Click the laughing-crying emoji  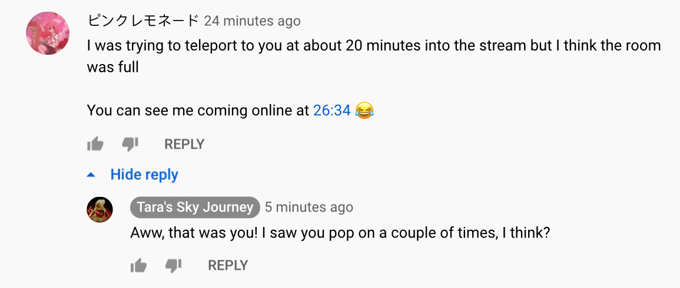[x=365, y=110]
